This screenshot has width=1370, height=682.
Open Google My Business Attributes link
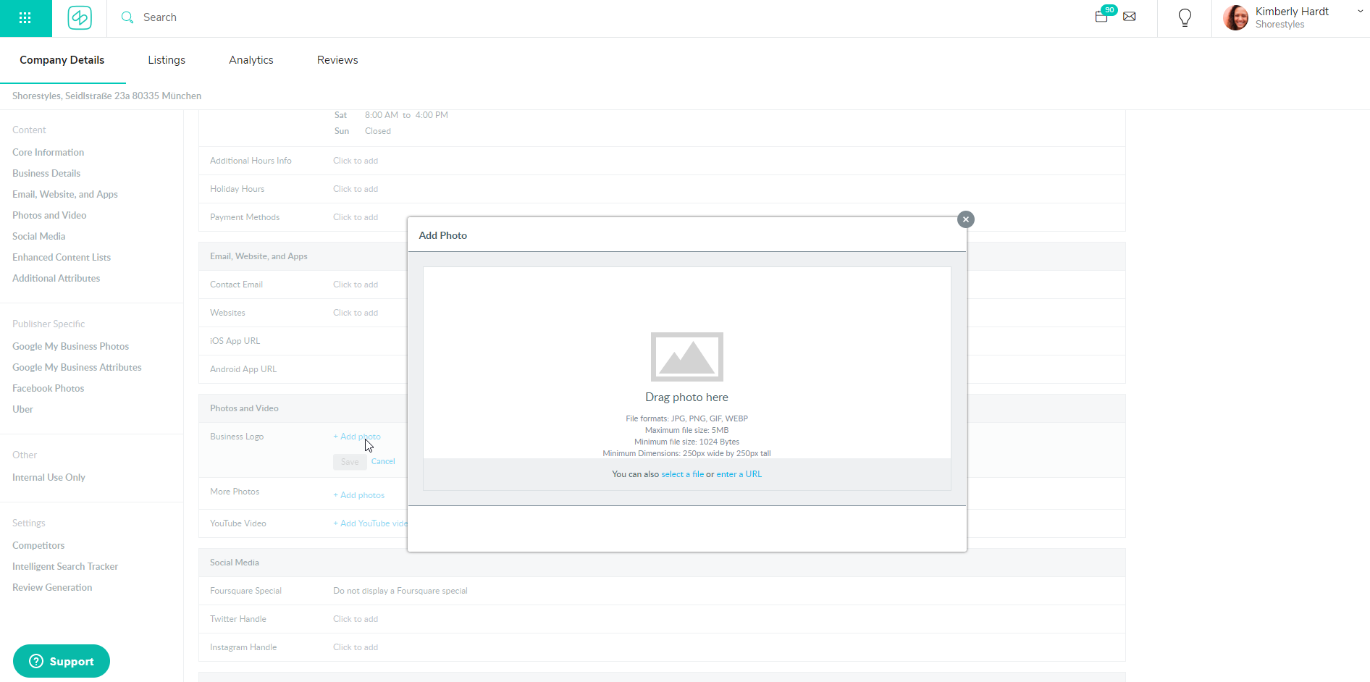tap(77, 367)
